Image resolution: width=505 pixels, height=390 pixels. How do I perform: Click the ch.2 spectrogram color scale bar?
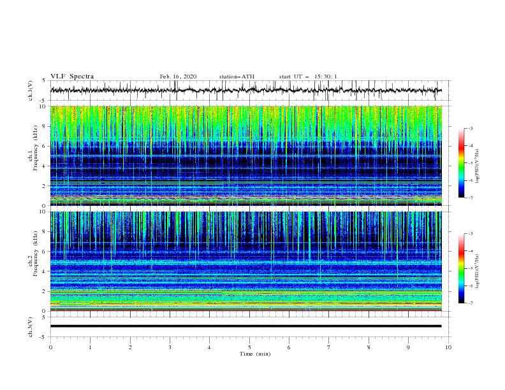click(461, 268)
